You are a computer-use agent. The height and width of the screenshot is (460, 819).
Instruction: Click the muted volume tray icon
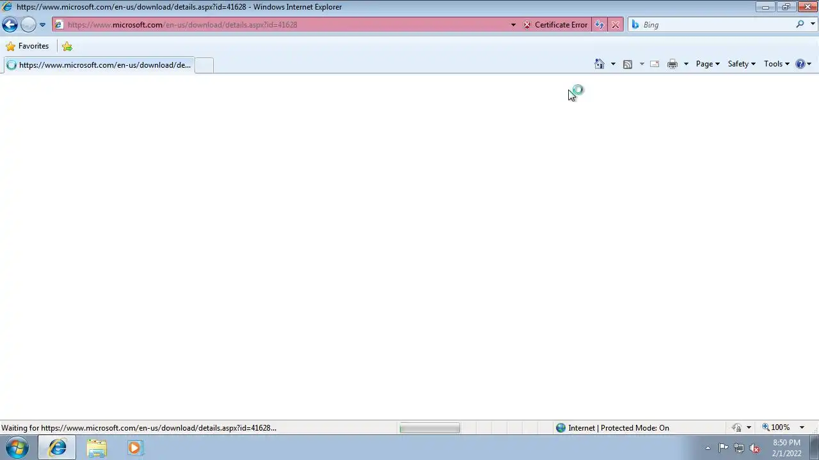[754, 448]
